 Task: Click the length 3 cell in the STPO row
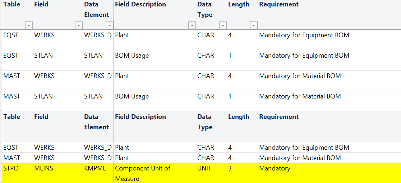click(230, 168)
